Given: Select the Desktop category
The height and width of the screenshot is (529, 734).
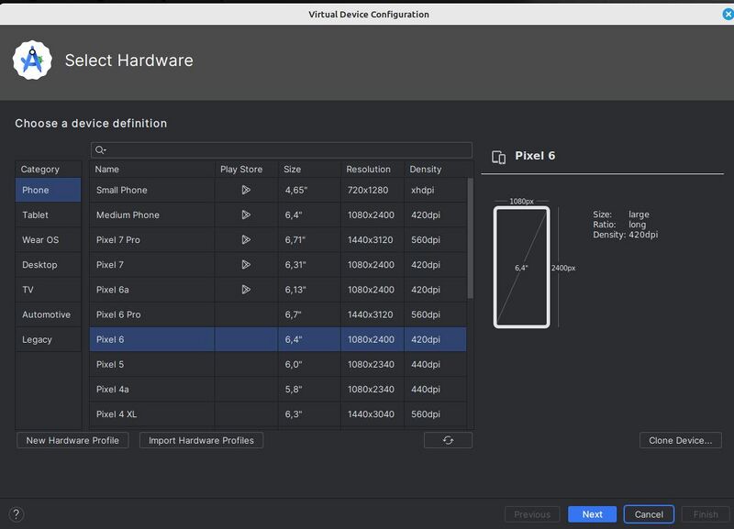Looking at the screenshot, I should [x=49, y=265].
